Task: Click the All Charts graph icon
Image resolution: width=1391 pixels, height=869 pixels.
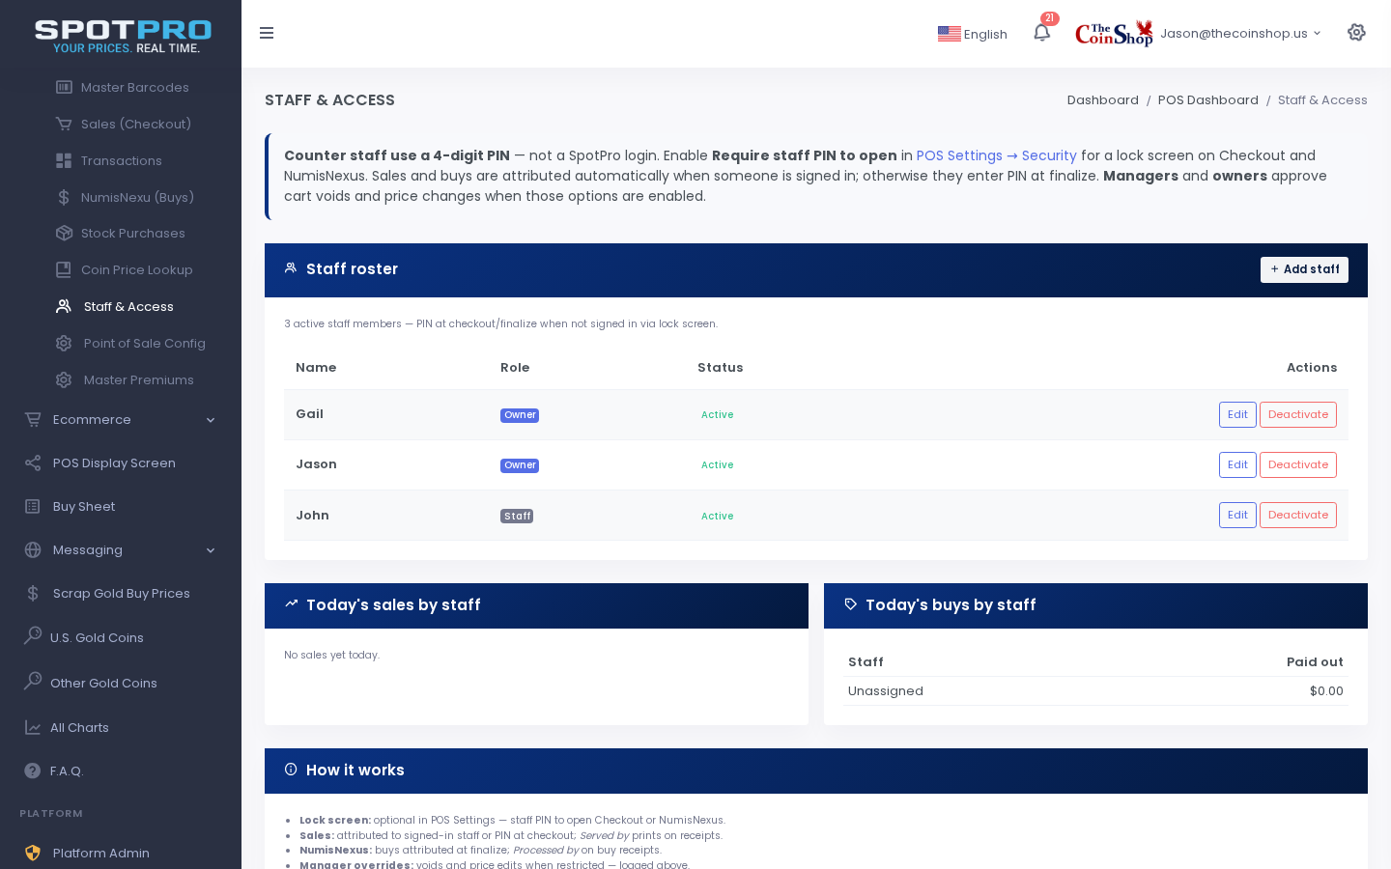Action: point(33,727)
